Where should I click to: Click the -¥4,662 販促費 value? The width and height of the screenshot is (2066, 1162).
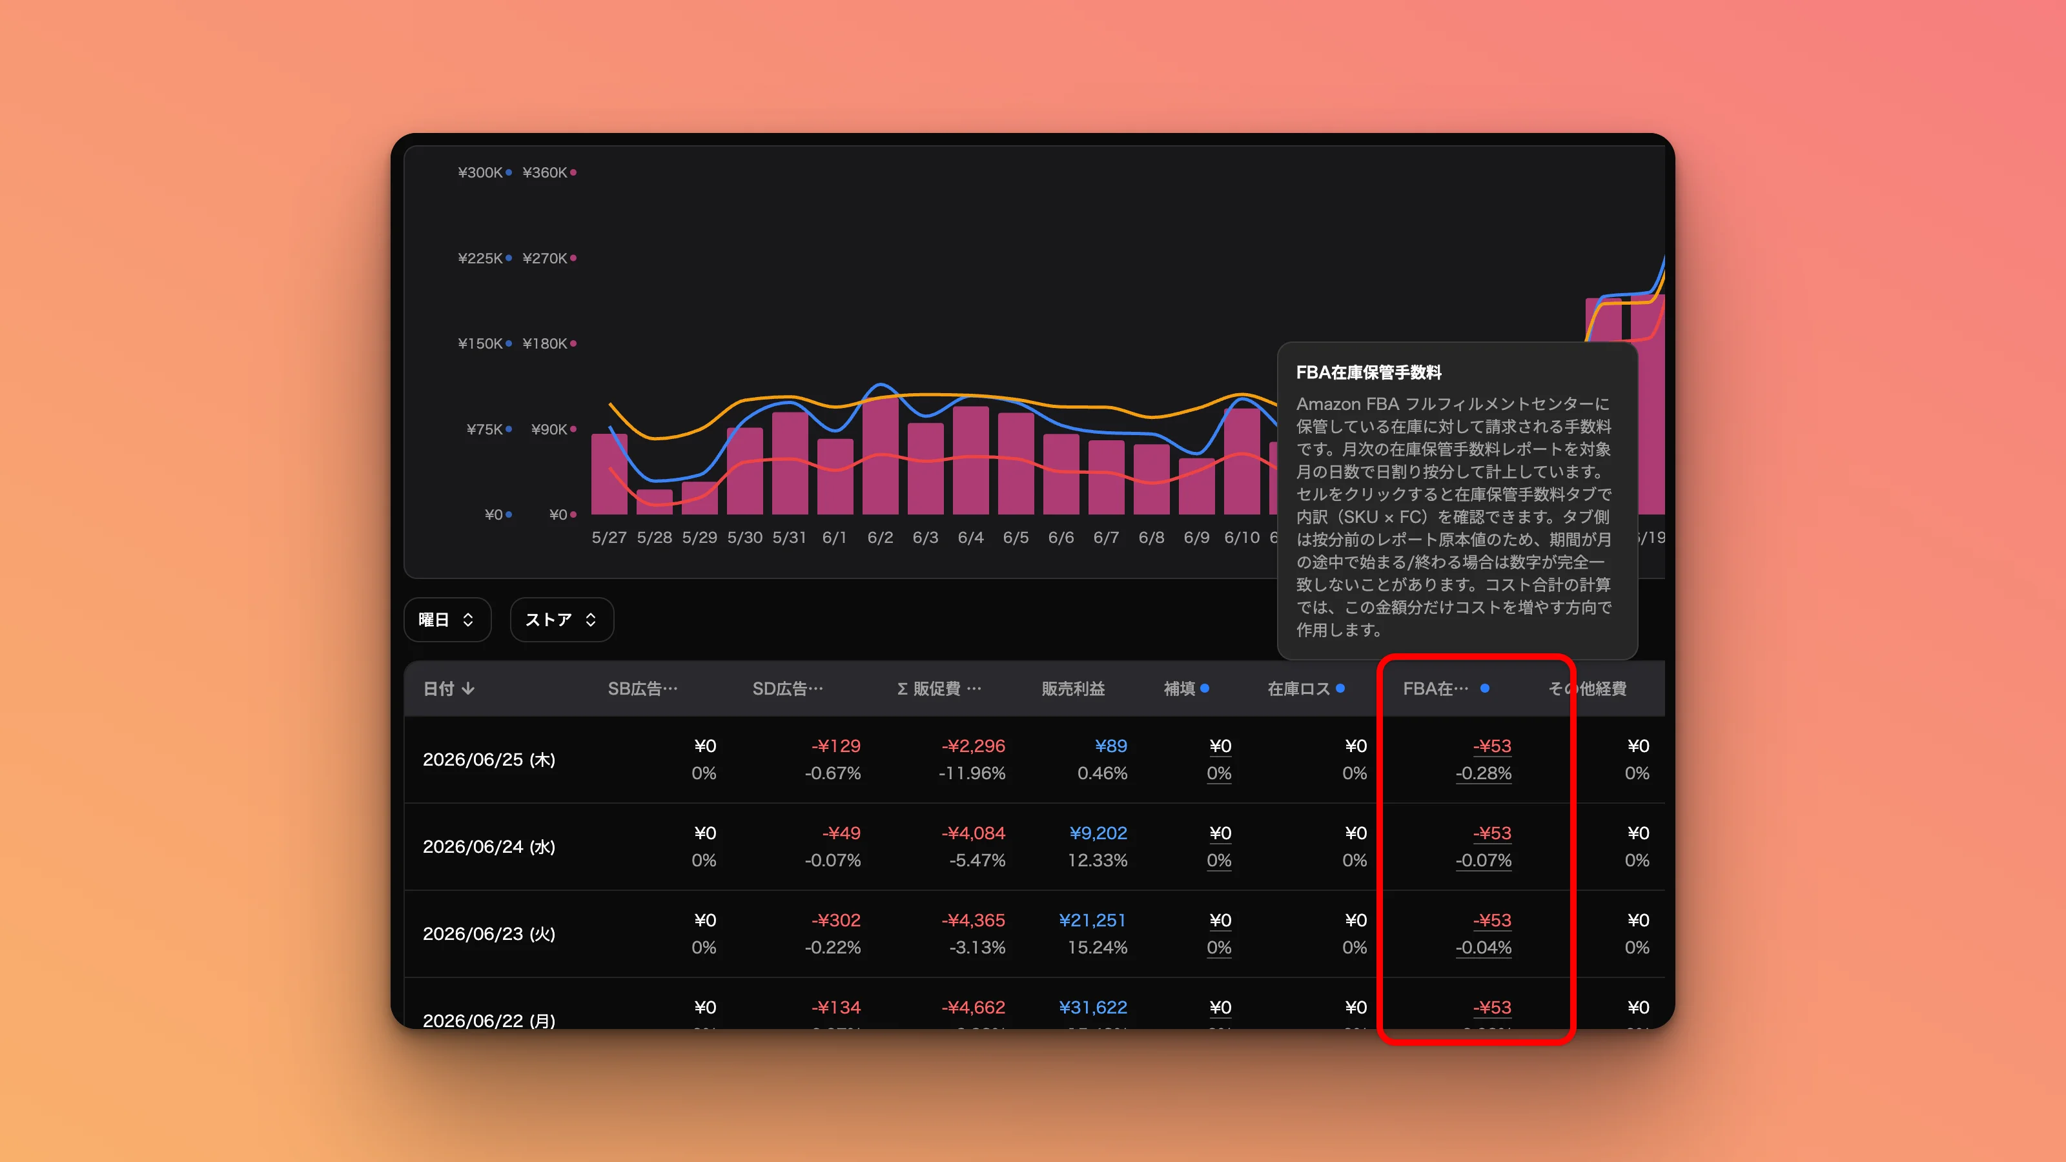coord(973,1007)
